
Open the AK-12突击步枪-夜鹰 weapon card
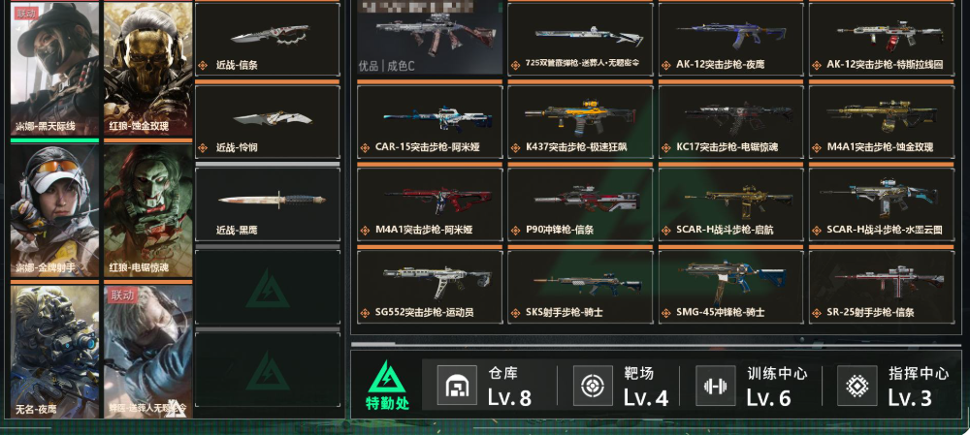click(730, 40)
